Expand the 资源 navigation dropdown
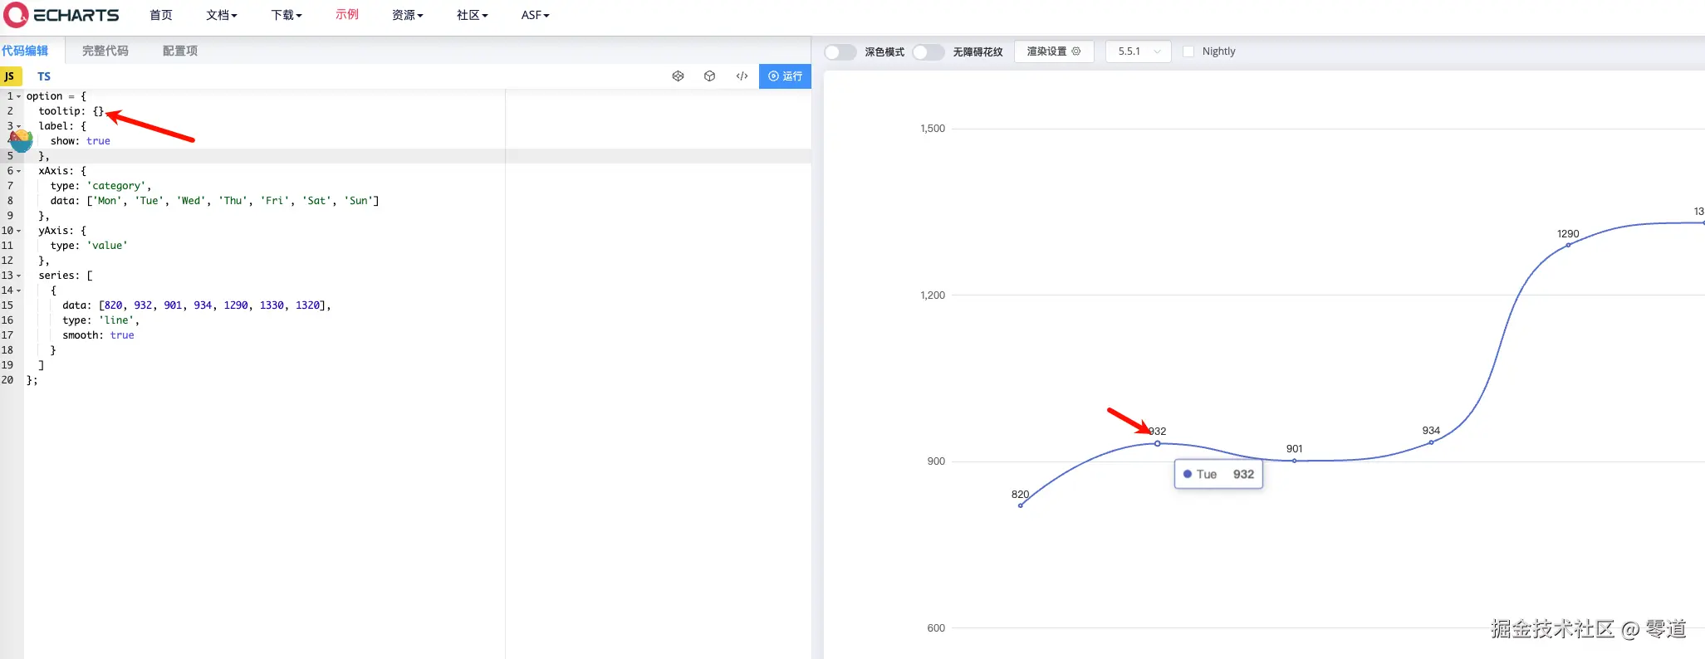 407,15
